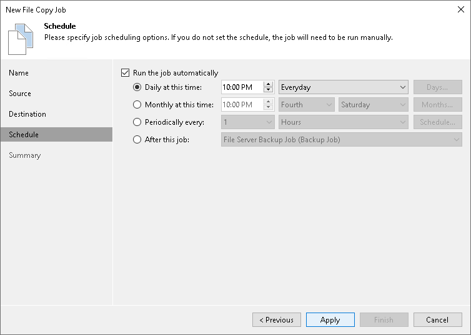Open the periodic interval value dropdown
The width and height of the screenshot is (471, 335).
click(248, 122)
